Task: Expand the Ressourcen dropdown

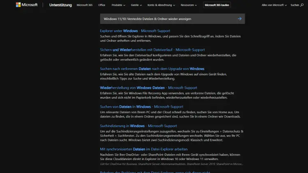Action: pos(188,5)
